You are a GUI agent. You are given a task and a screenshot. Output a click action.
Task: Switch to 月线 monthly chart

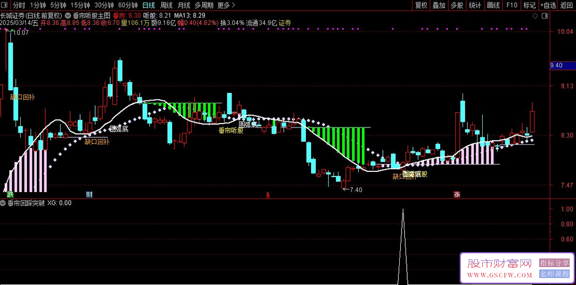click(183, 5)
